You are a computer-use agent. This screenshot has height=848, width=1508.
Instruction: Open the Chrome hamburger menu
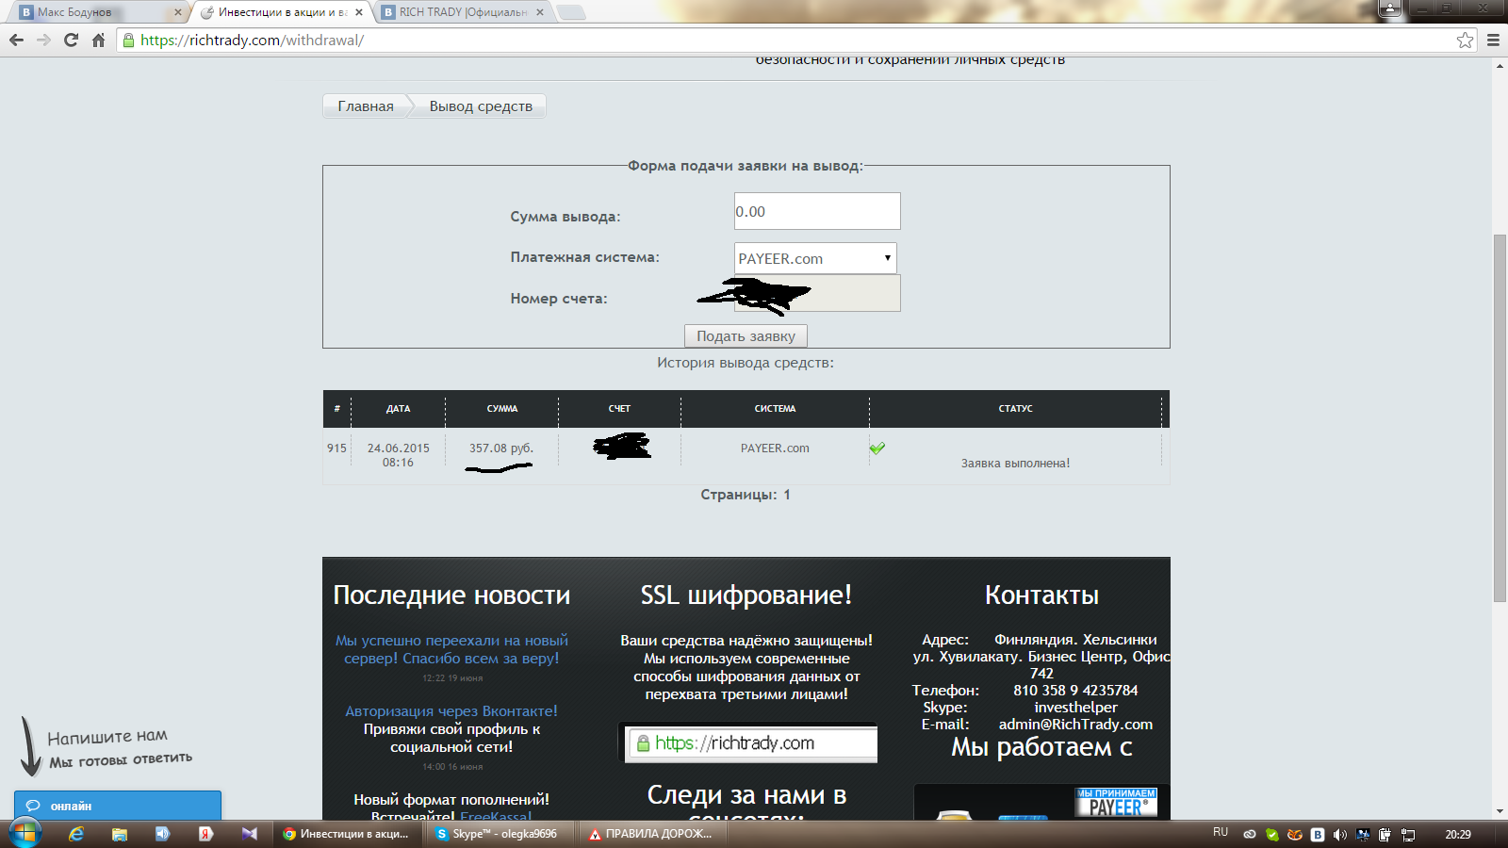[x=1493, y=40]
